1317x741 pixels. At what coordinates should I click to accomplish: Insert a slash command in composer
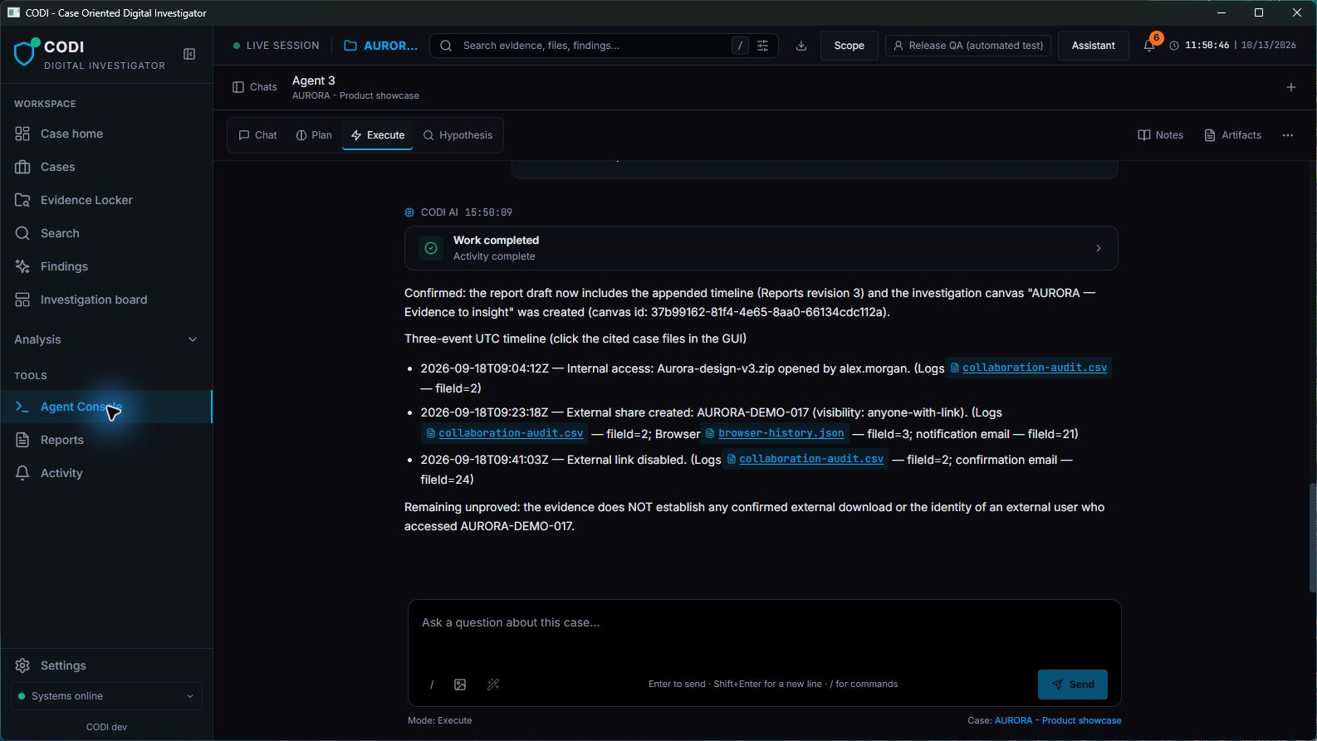click(x=432, y=685)
